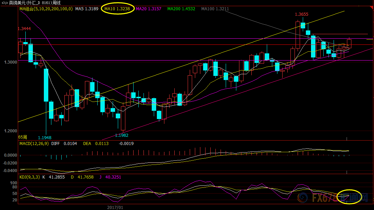Select the MA100 1.3211 readout
The height and width of the screenshot is (210, 374).
215,9
